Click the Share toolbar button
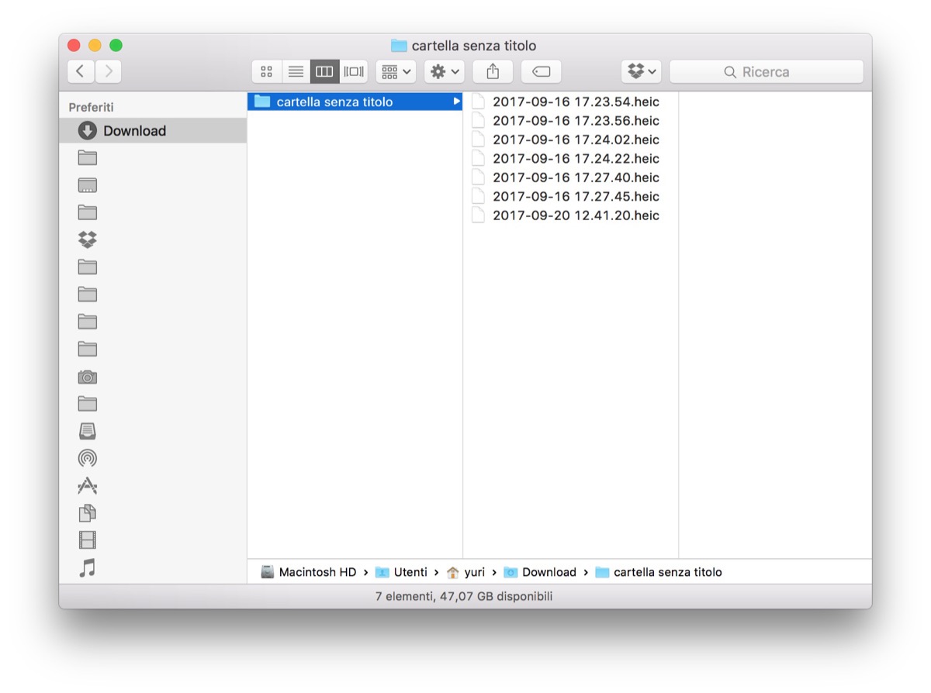 pos(493,71)
